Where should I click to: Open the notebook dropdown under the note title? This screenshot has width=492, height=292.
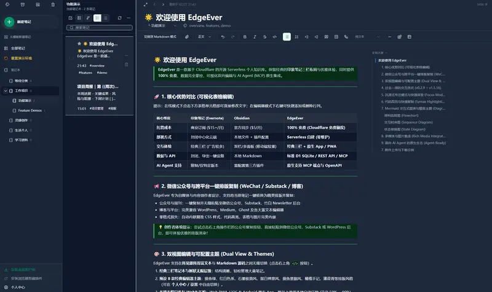(162, 26)
